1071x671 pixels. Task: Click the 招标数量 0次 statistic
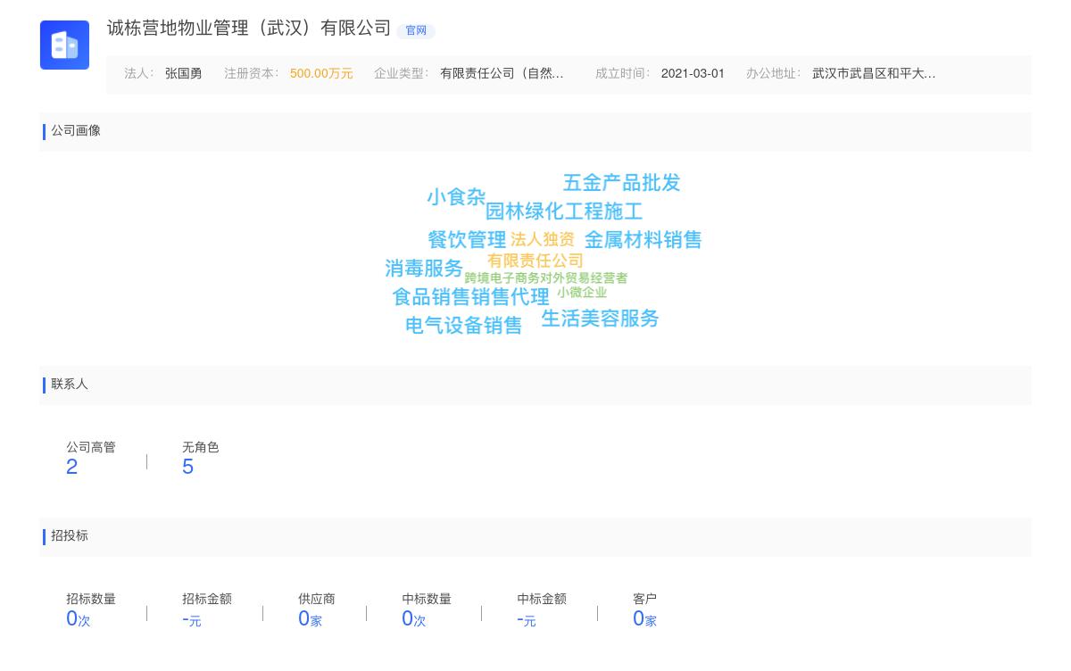(89, 609)
